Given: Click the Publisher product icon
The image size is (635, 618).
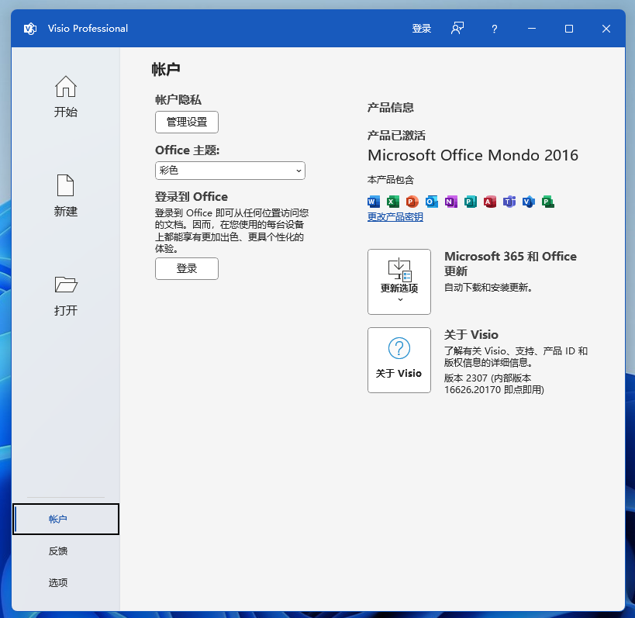Looking at the screenshot, I should (x=470, y=202).
